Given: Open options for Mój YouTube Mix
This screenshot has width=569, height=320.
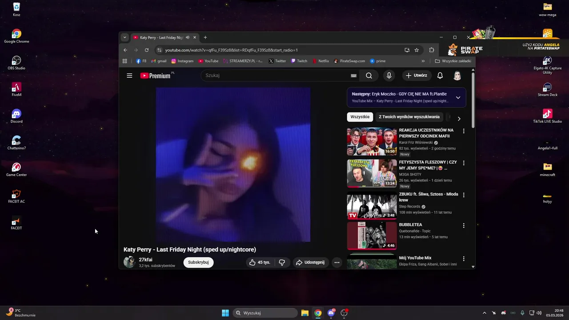Looking at the screenshot, I should [x=464, y=259].
